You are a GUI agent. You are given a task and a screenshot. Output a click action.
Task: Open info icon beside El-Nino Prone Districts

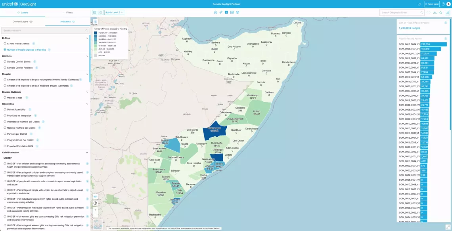click(x=33, y=44)
